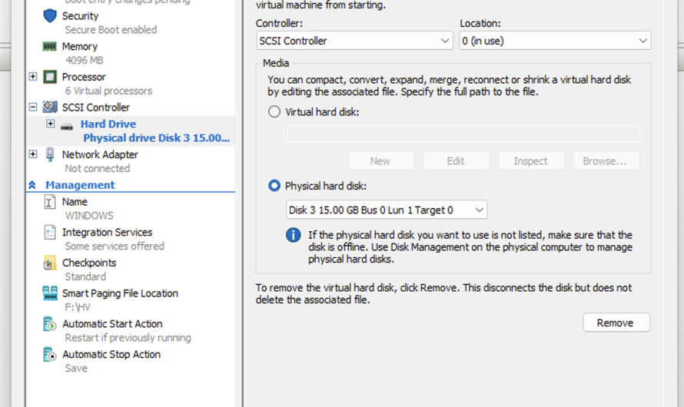The width and height of the screenshot is (684, 407).
Task: Select the Physical hard disk radio button
Action: (x=274, y=186)
